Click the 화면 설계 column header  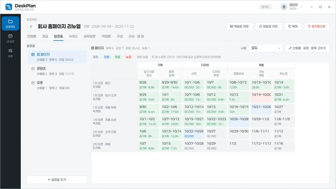tap(171, 73)
